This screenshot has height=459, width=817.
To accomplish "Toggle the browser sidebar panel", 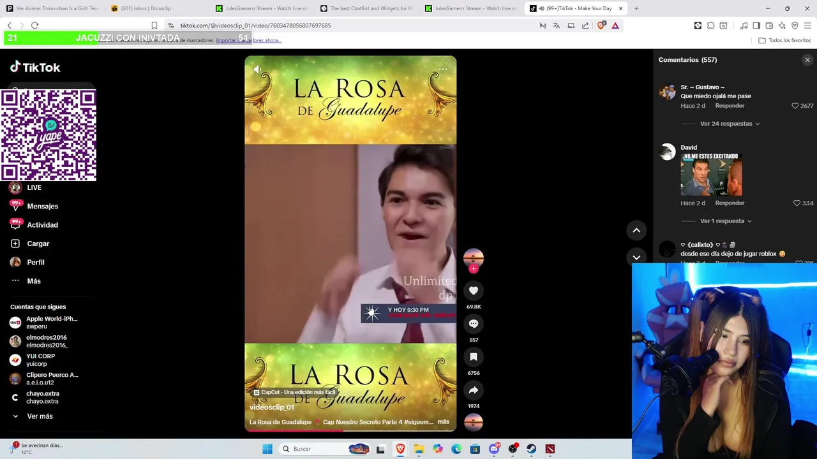I will coord(756,25).
